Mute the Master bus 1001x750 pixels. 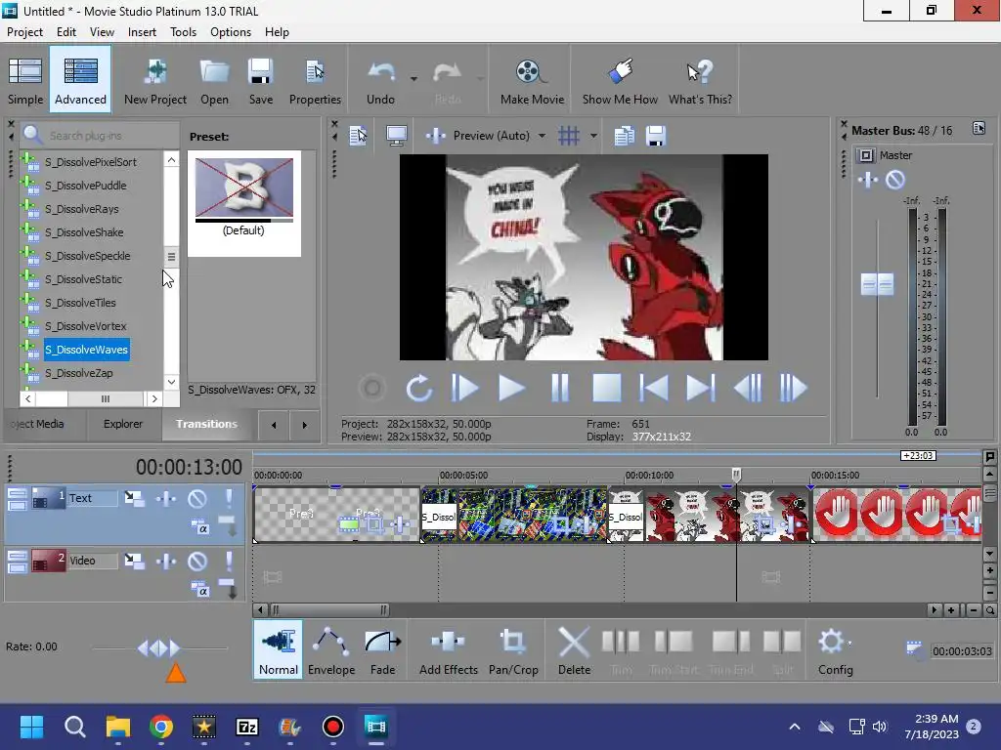pos(895,180)
